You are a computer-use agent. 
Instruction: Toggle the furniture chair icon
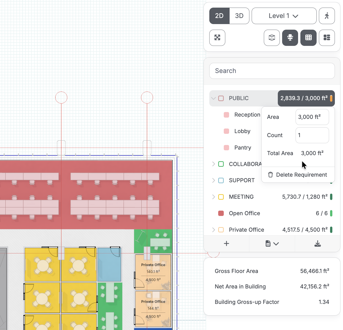[290, 38]
